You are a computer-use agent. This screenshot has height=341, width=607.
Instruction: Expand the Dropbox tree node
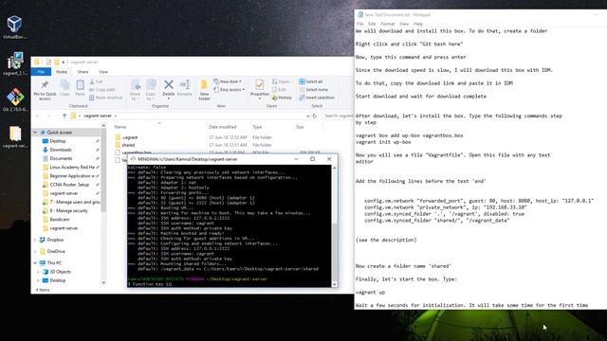[35, 240]
